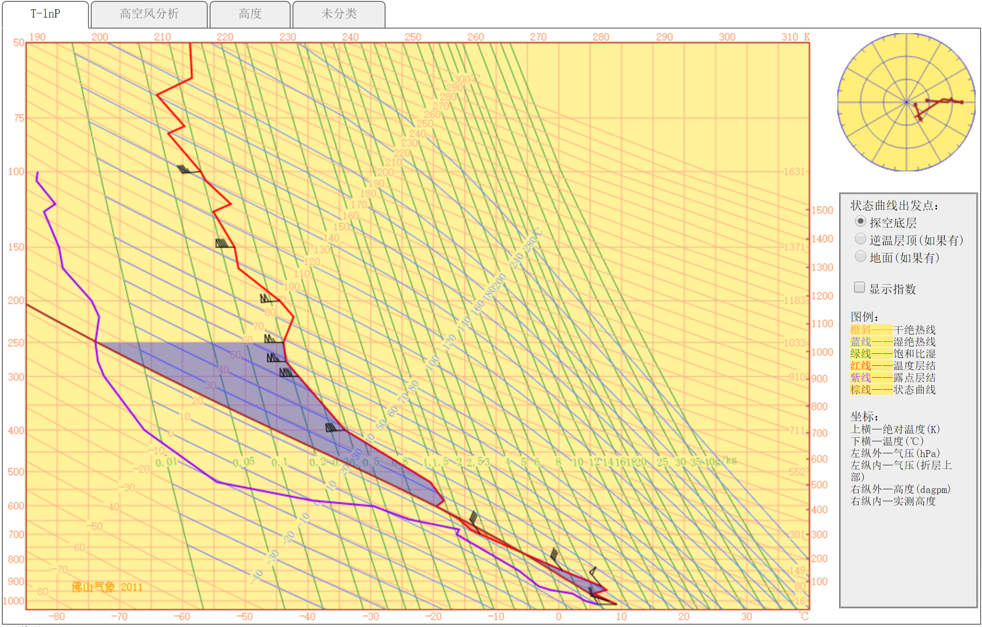Viewport: 982px width, 627px height.
Task: Select the 地面(如果有) radio option
Action: pyautogui.click(x=859, y=256)
